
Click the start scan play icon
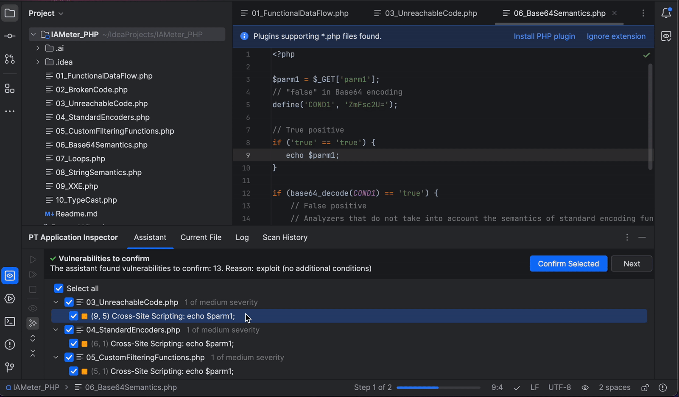[33, 259]
